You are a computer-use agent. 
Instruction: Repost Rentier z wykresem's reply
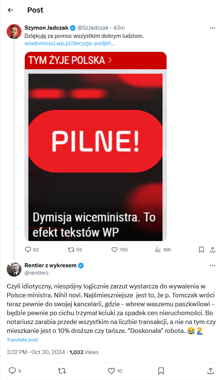pos(62,370)
